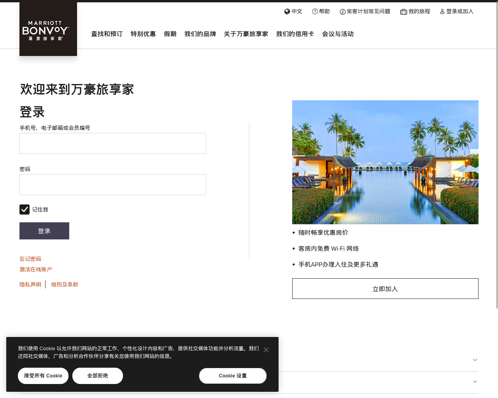Click the 登录 sign-in button
Screen dimensions: 498x398
coord(44,231)
